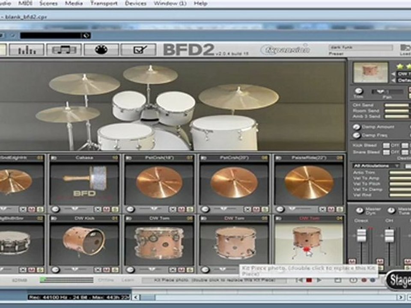411x308 pixels.
Task: Solo the Cabasa kit piece
Action: (x=115, y=209)
